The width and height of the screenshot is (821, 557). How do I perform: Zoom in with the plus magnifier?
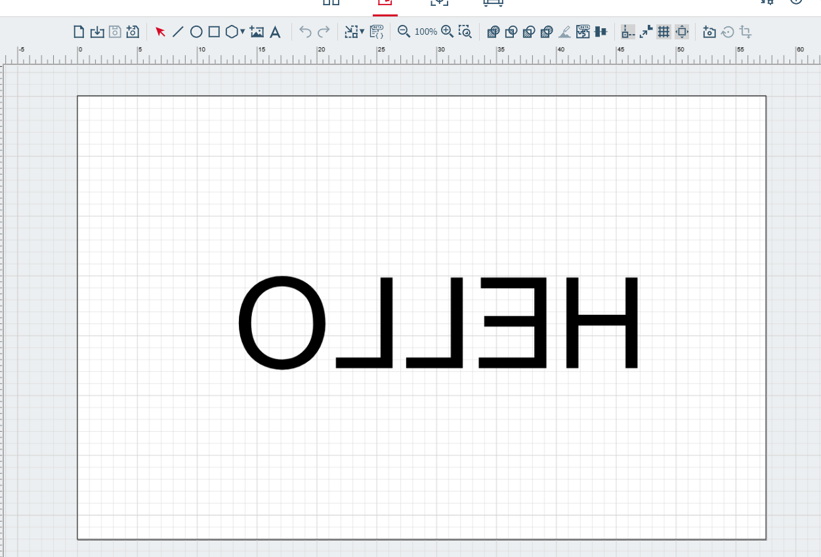click(448, 31)
